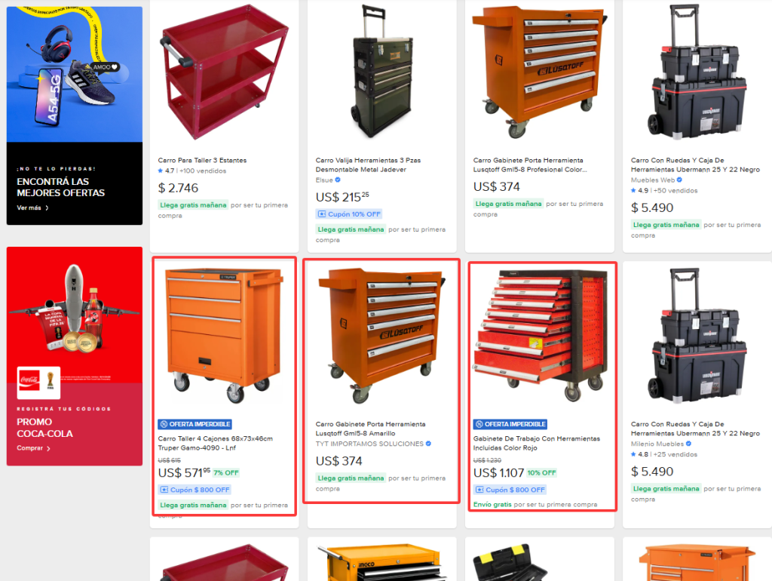Click Cupón $ 800 OFF on Gabinete De Trabajo
Image resolution: width=772 pixels, height=581 pixels.
click(x=510, y=490)
